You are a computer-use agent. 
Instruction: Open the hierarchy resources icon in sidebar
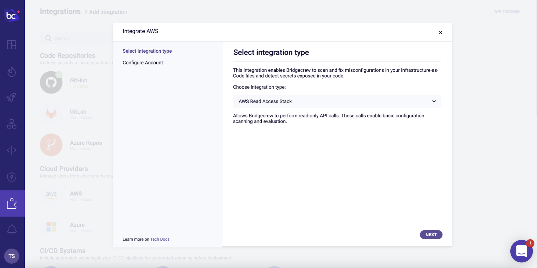pyautogui.click(x=12, y=124)
